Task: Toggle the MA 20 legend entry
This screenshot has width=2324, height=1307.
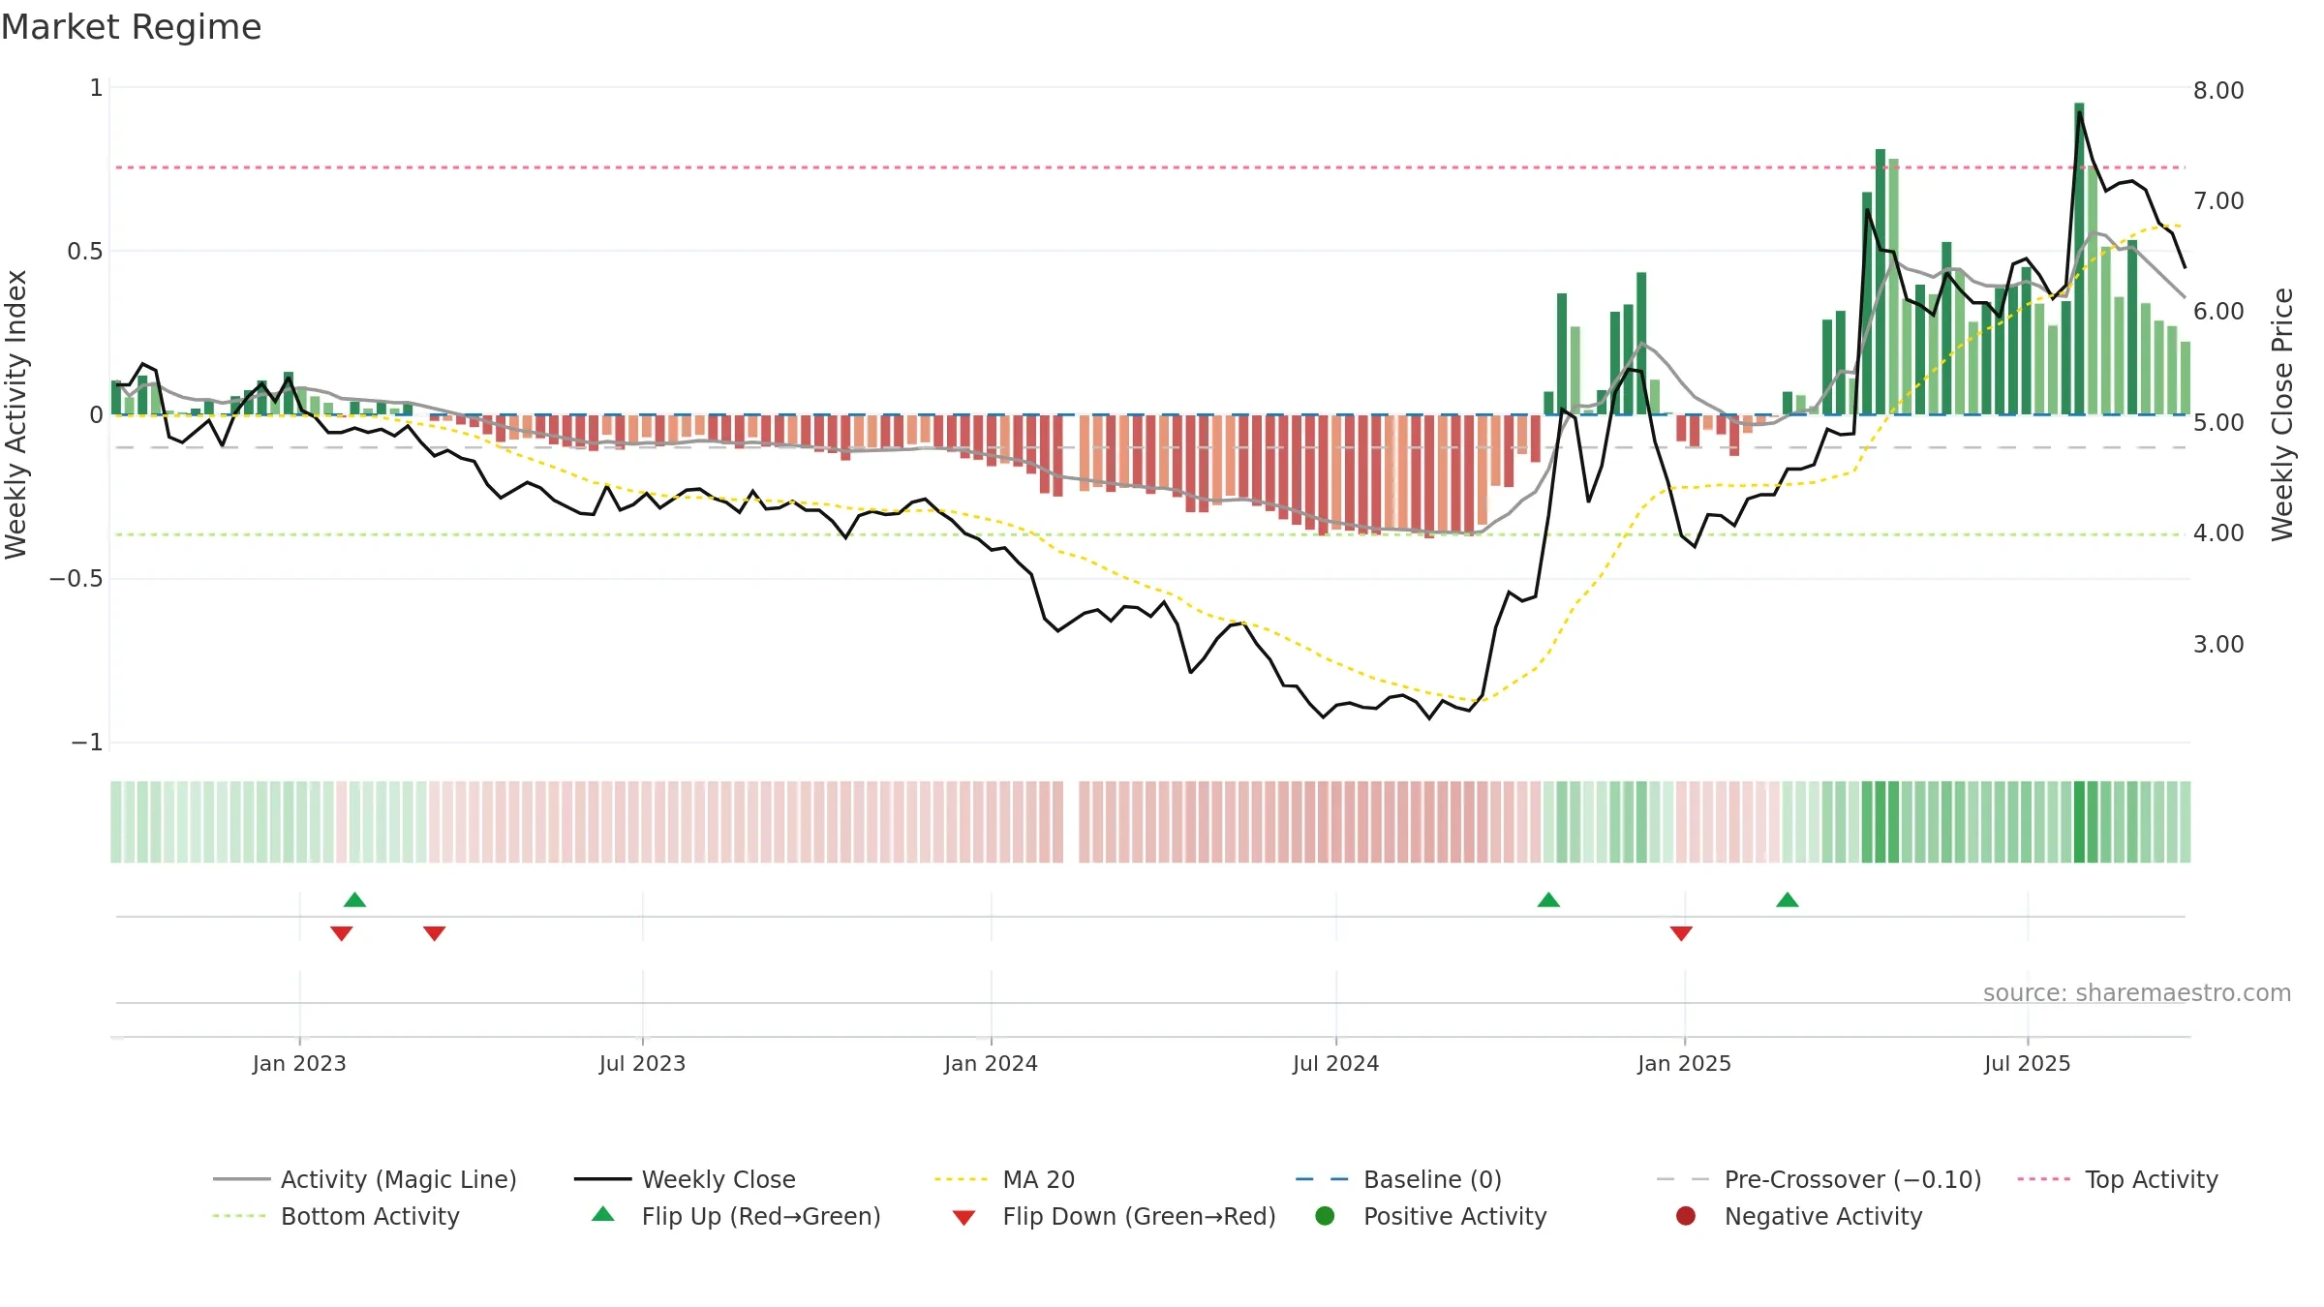Action: coord(1004,1179)
